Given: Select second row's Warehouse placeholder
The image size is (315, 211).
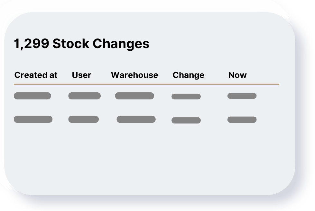Looking at the screenshot, I should coord(136,119).
